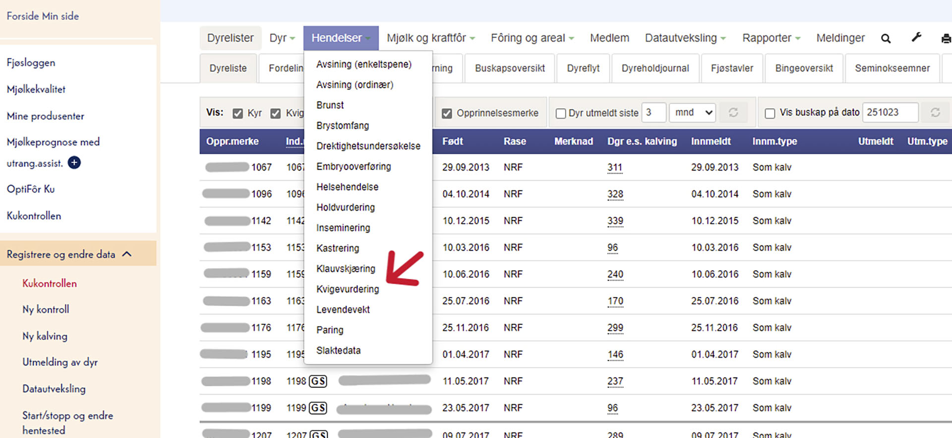Screen dimensions: 952x438
Task: Open the Dyr dropdown menu
Action: (282, 38)
